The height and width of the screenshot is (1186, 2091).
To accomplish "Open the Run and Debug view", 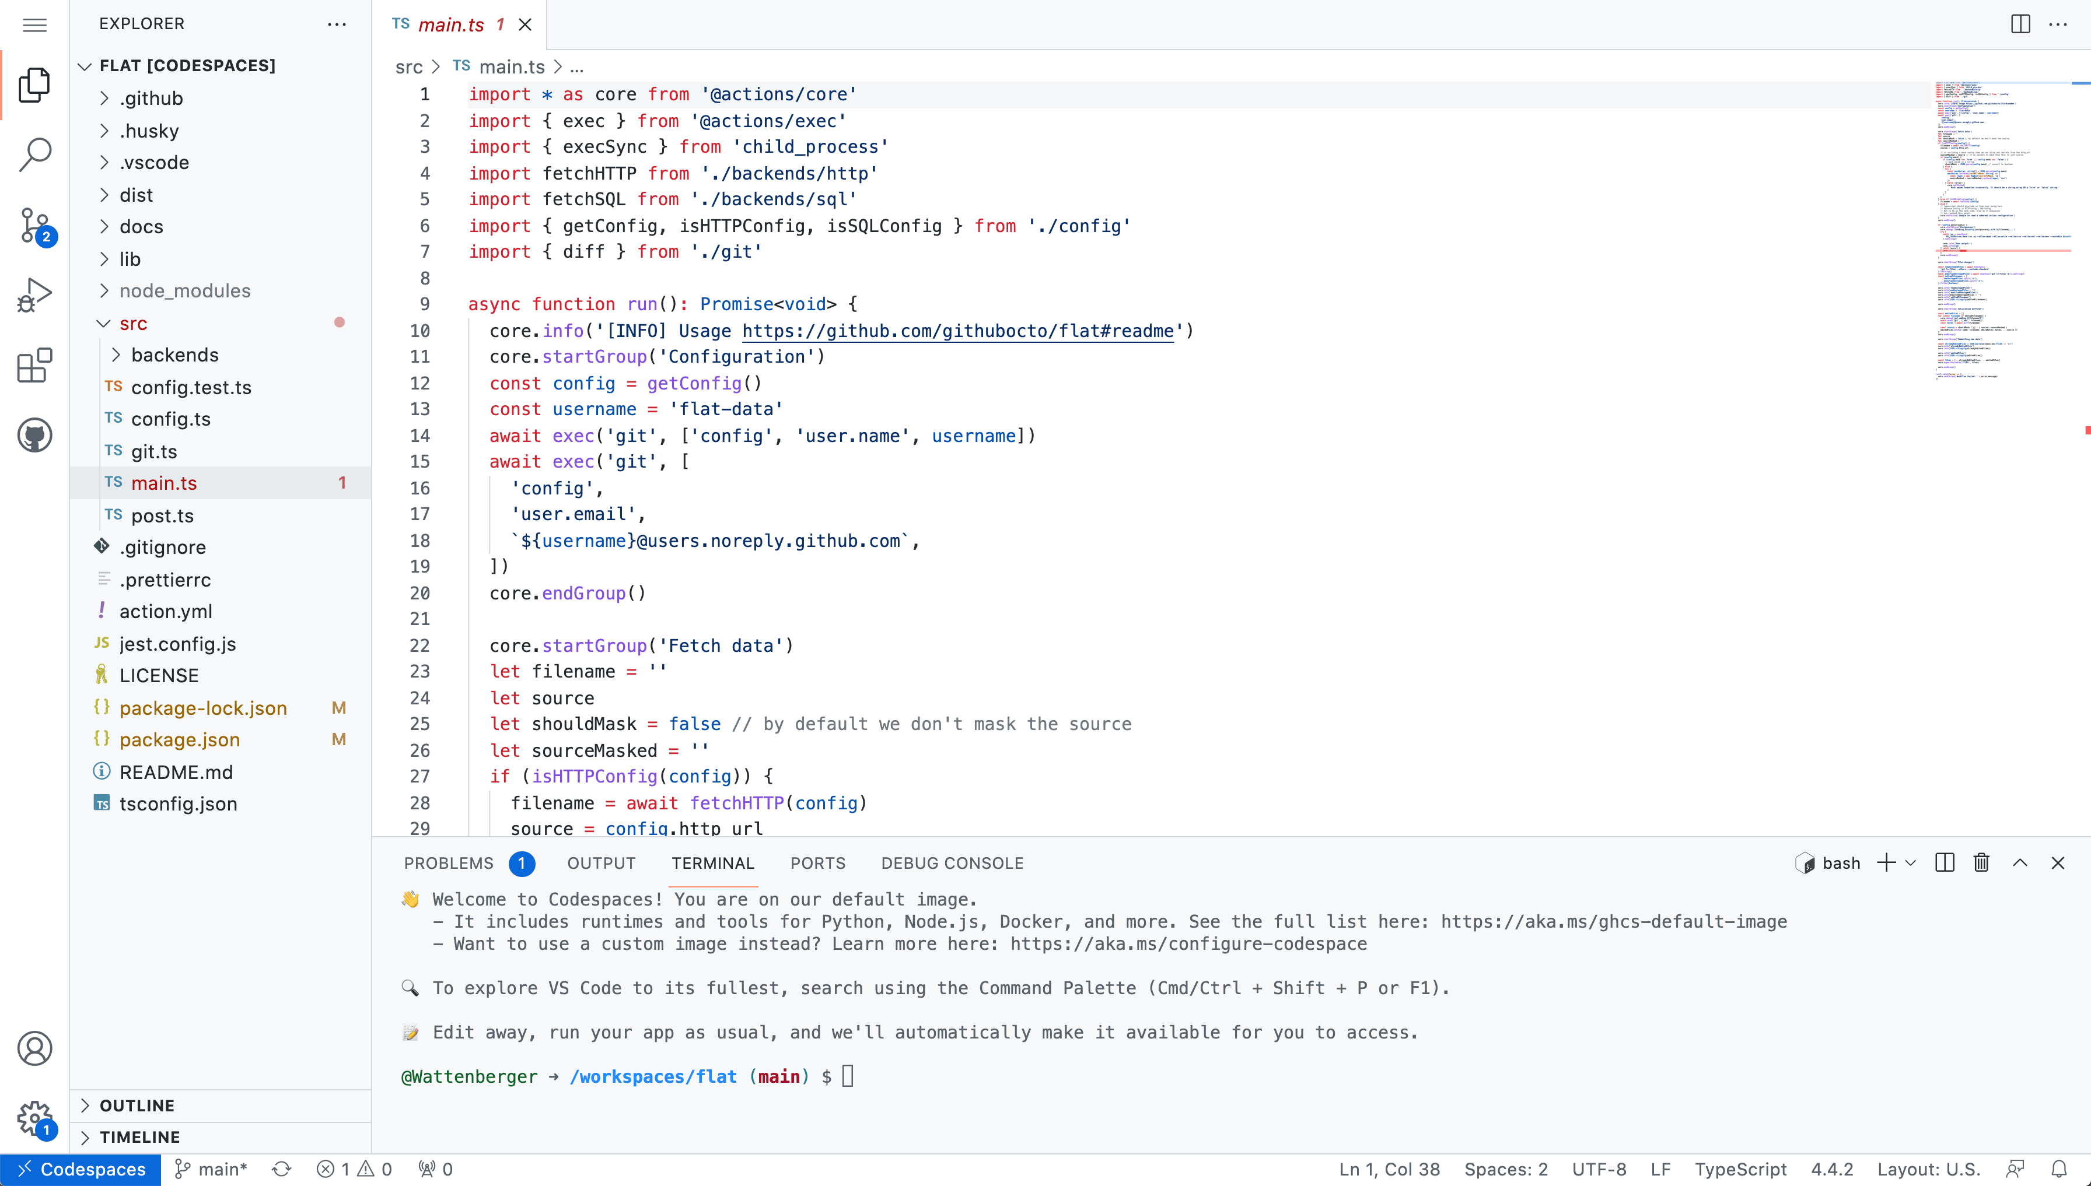I will (34, 294).
